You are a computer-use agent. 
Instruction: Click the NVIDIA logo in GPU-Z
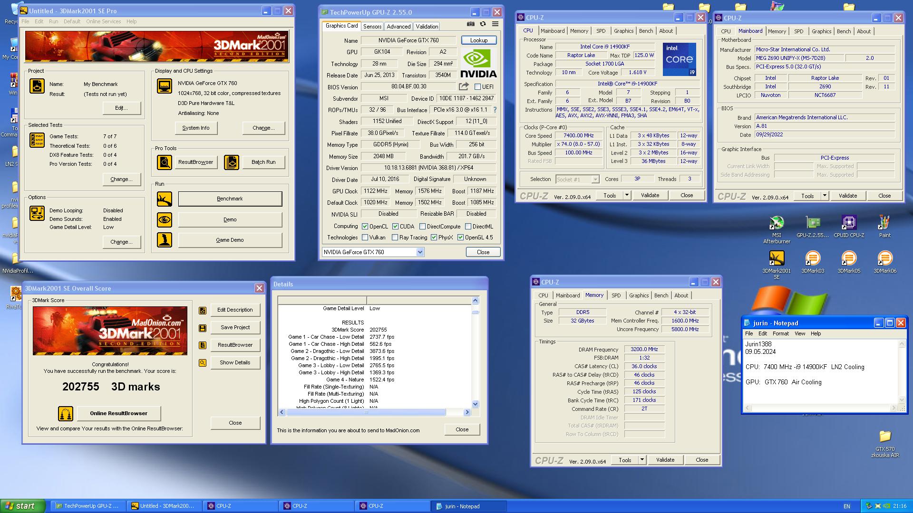[479, 63]
